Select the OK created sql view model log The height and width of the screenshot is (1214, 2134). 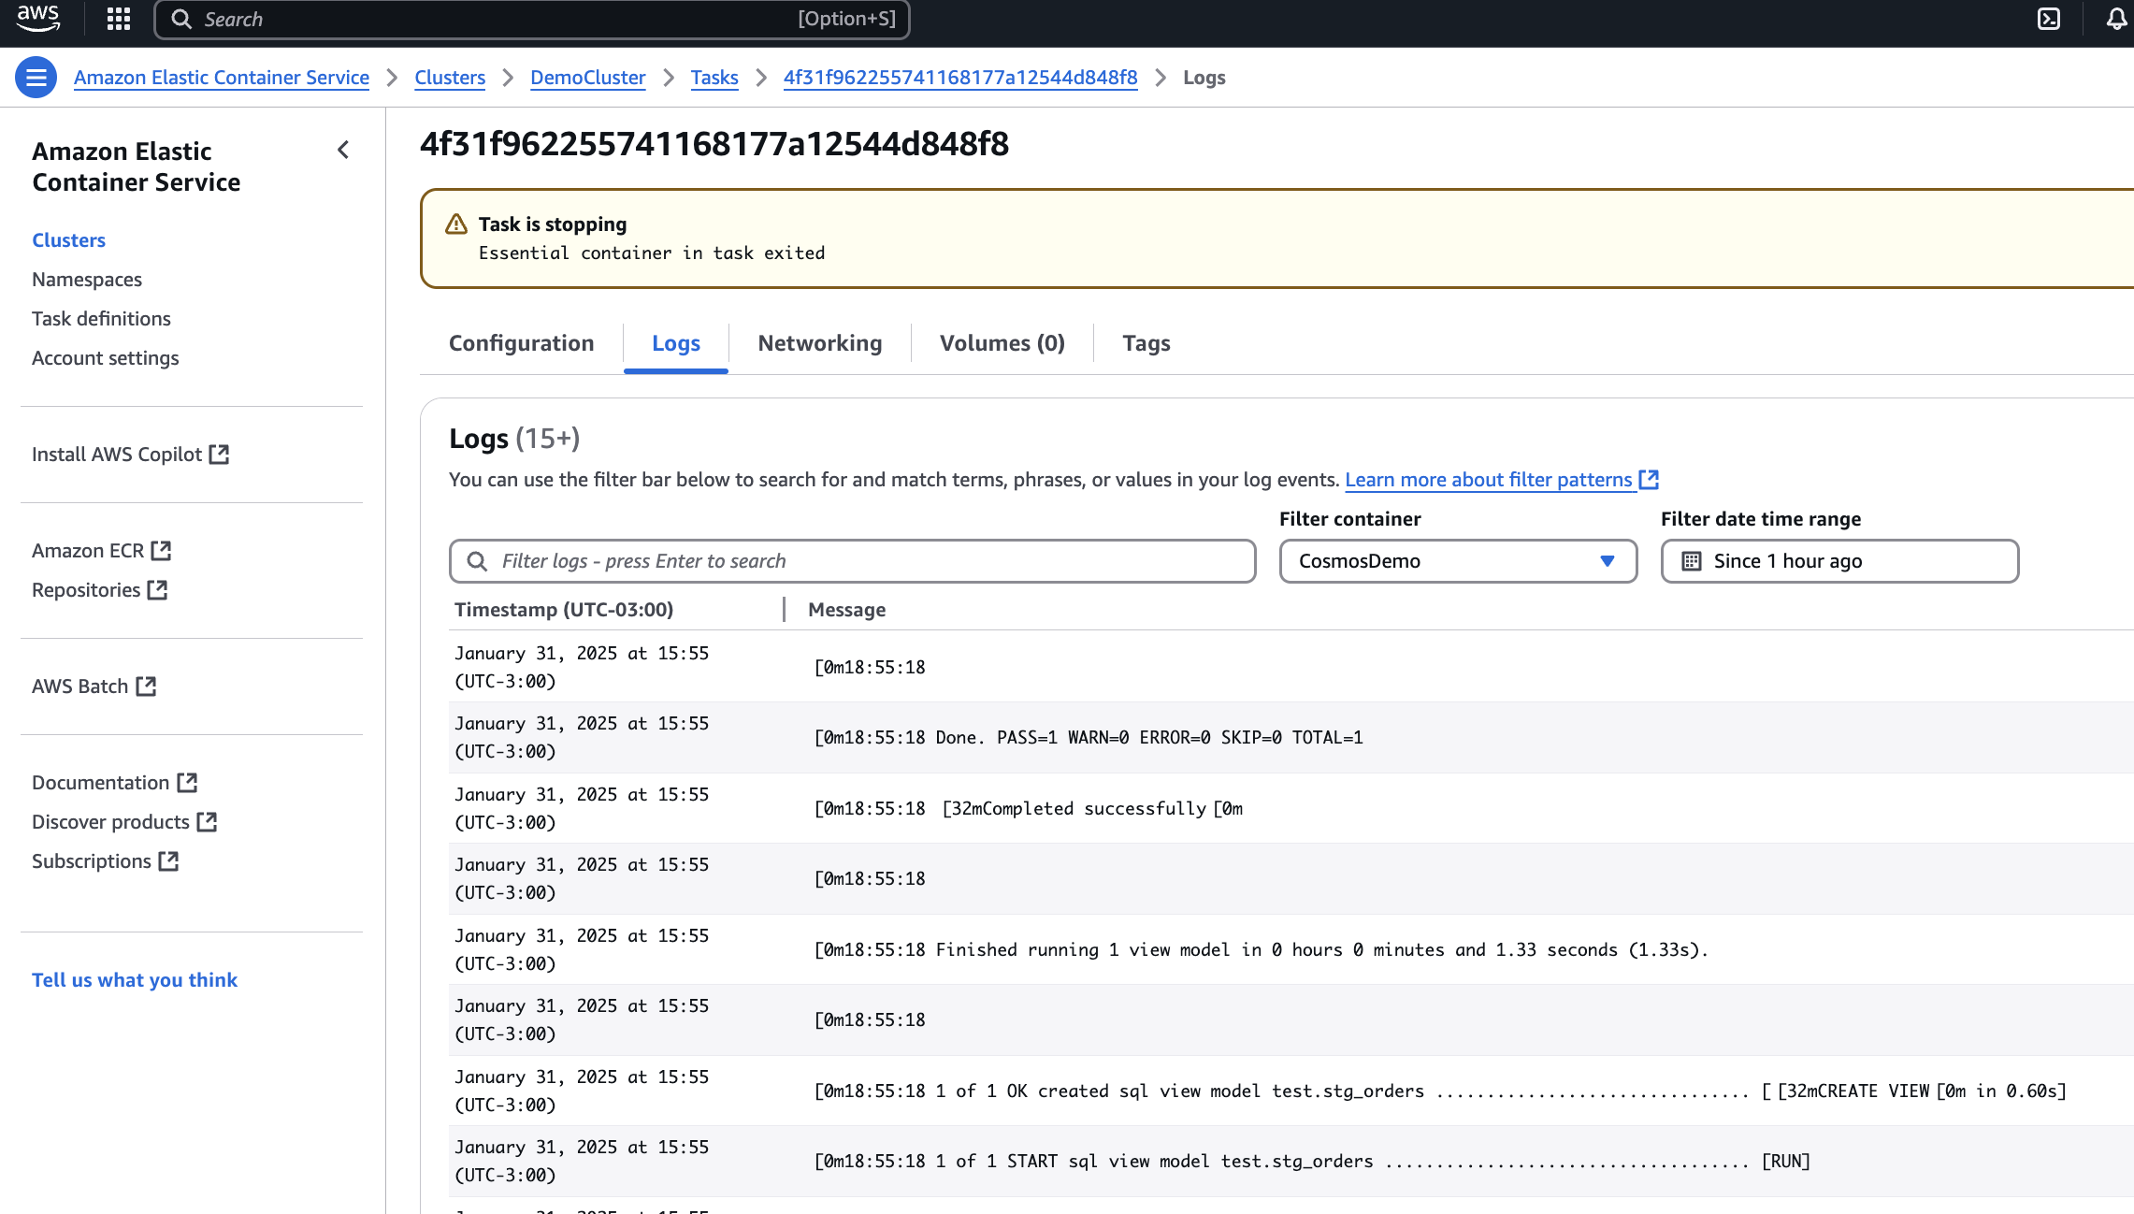(1440, 1091)
